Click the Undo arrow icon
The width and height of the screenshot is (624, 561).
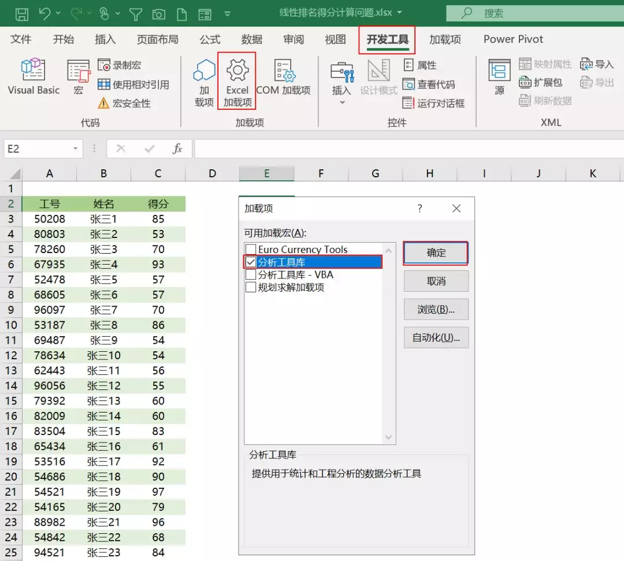[x=44, y=13]
